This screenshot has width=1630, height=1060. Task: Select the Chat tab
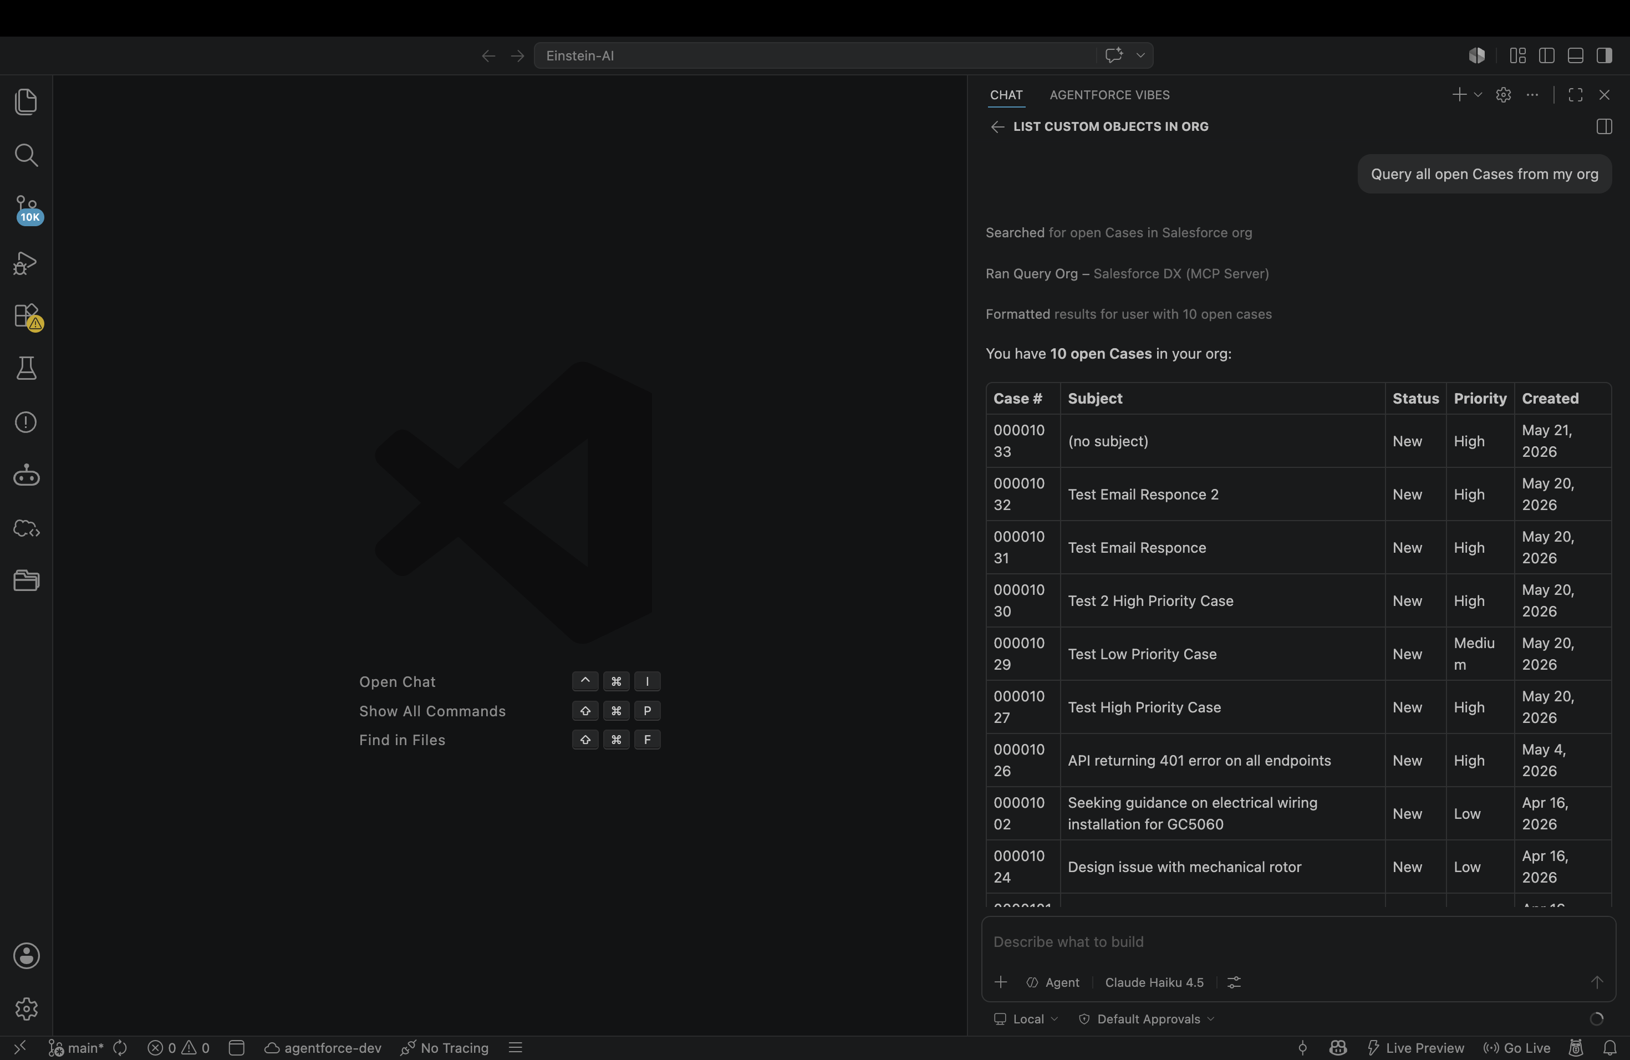[x=1006, y=95]
